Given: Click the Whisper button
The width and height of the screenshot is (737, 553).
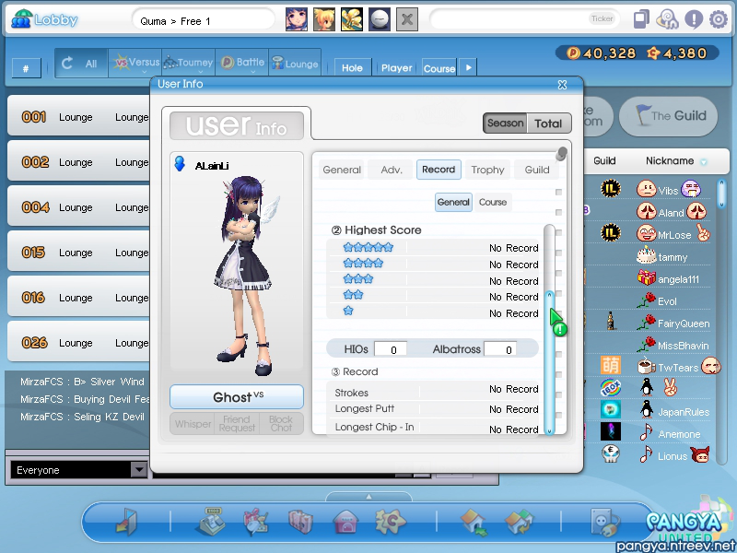Looking at the screenshot, I should pyautogui.click(x=193, y=424).
